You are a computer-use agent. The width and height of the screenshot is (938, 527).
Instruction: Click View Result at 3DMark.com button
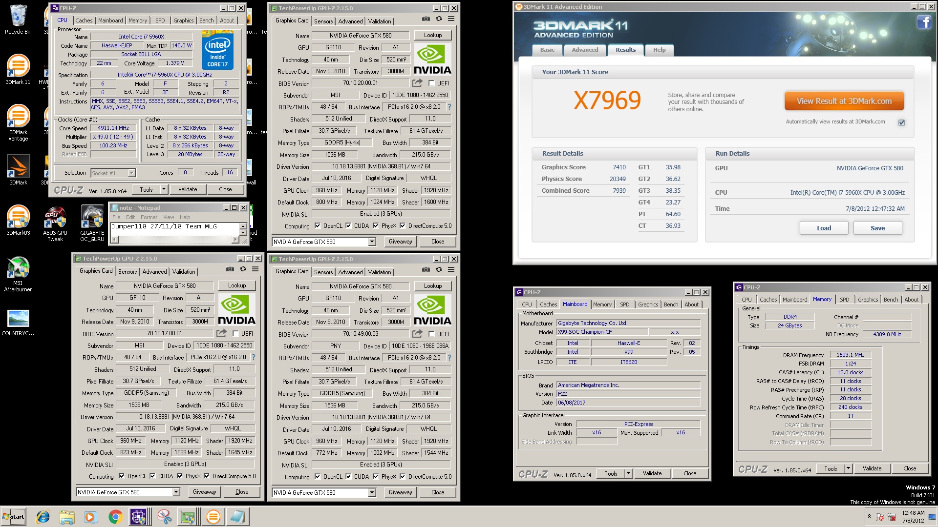844,101
